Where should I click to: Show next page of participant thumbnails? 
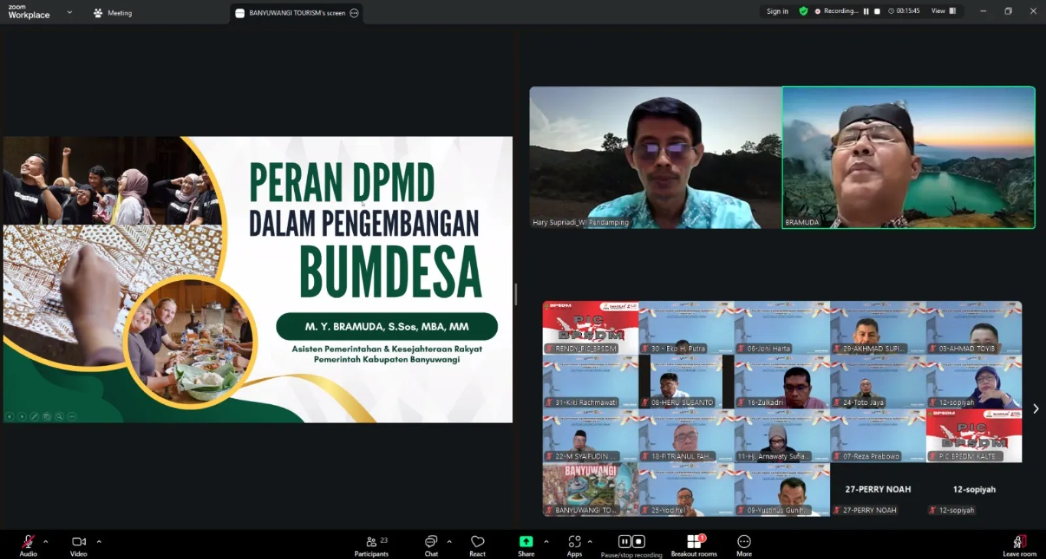[1036, 409]
